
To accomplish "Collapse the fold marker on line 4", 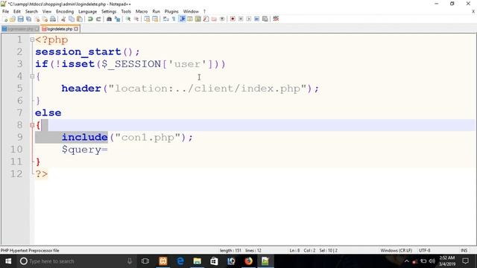I will pyautogui.click(x=32, y=76).
